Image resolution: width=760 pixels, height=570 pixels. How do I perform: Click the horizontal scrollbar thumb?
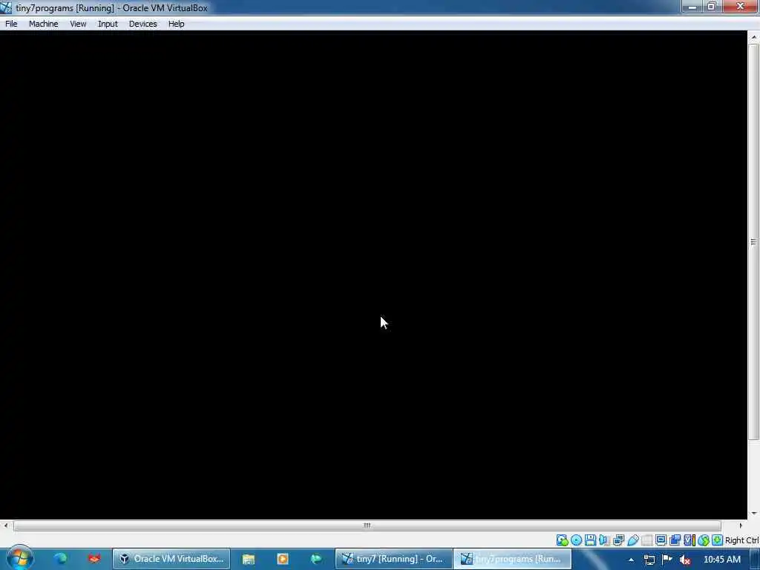(x=367, y=525)
